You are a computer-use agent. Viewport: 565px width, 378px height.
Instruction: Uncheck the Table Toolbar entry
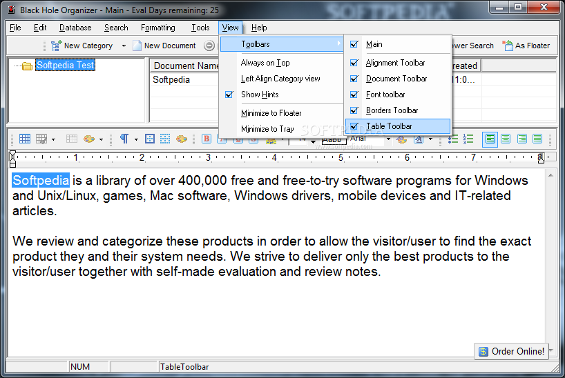point(398,126)
